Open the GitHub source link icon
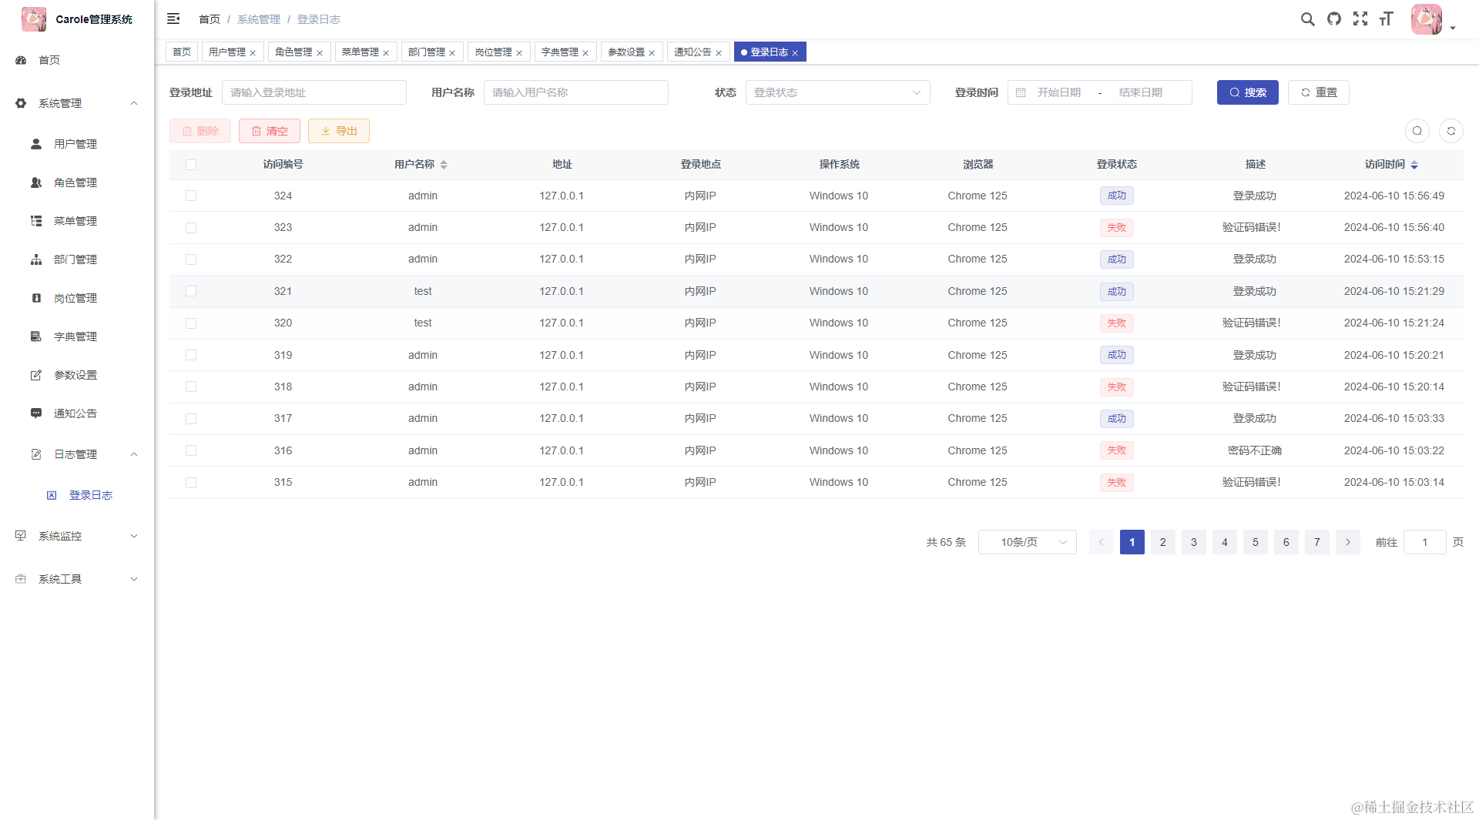Screen dimensions: 1479x820 point(1333,18)
